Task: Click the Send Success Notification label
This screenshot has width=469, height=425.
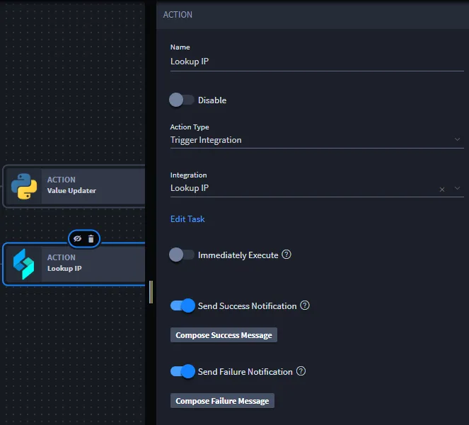Action: [247, 306]
